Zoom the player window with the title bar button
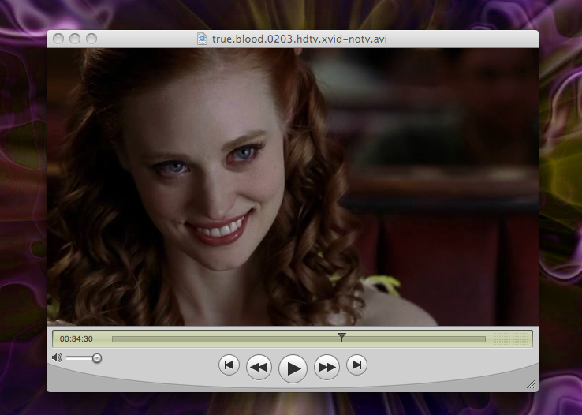This screenshot has height=415, width=582. click(91, 39)
